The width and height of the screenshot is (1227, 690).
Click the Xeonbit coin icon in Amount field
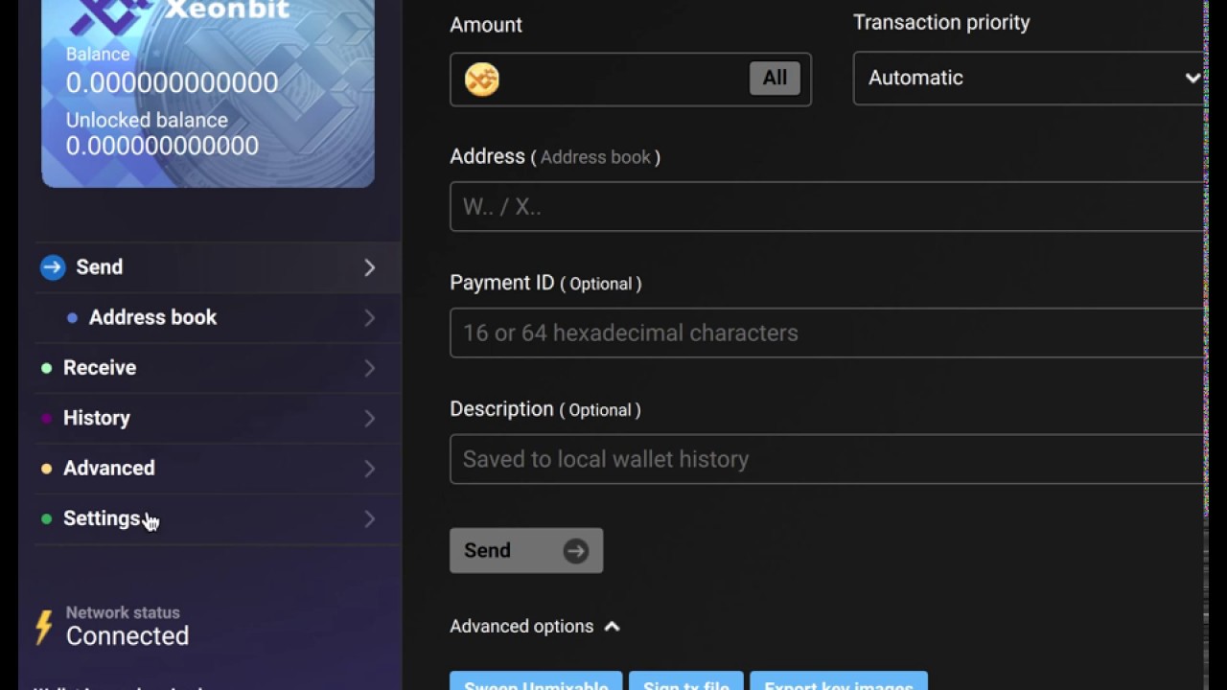tap(482, 80)
